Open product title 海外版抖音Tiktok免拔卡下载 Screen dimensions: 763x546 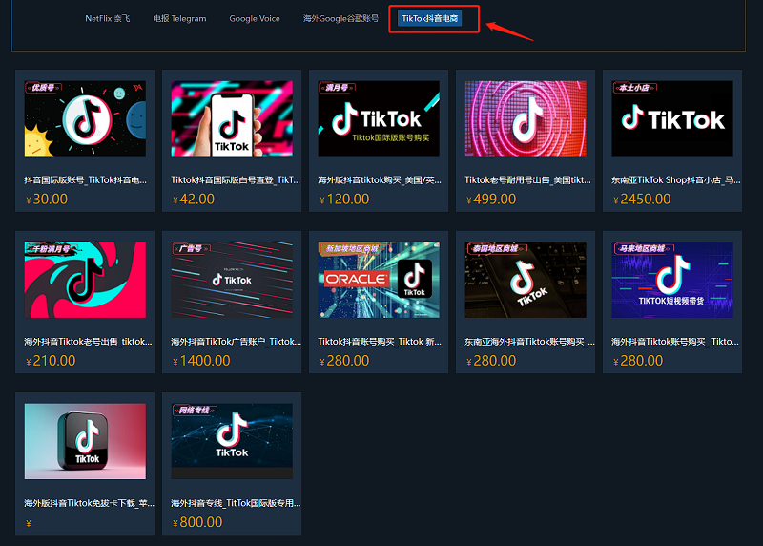pyautogui.click(x=89, y=503)
